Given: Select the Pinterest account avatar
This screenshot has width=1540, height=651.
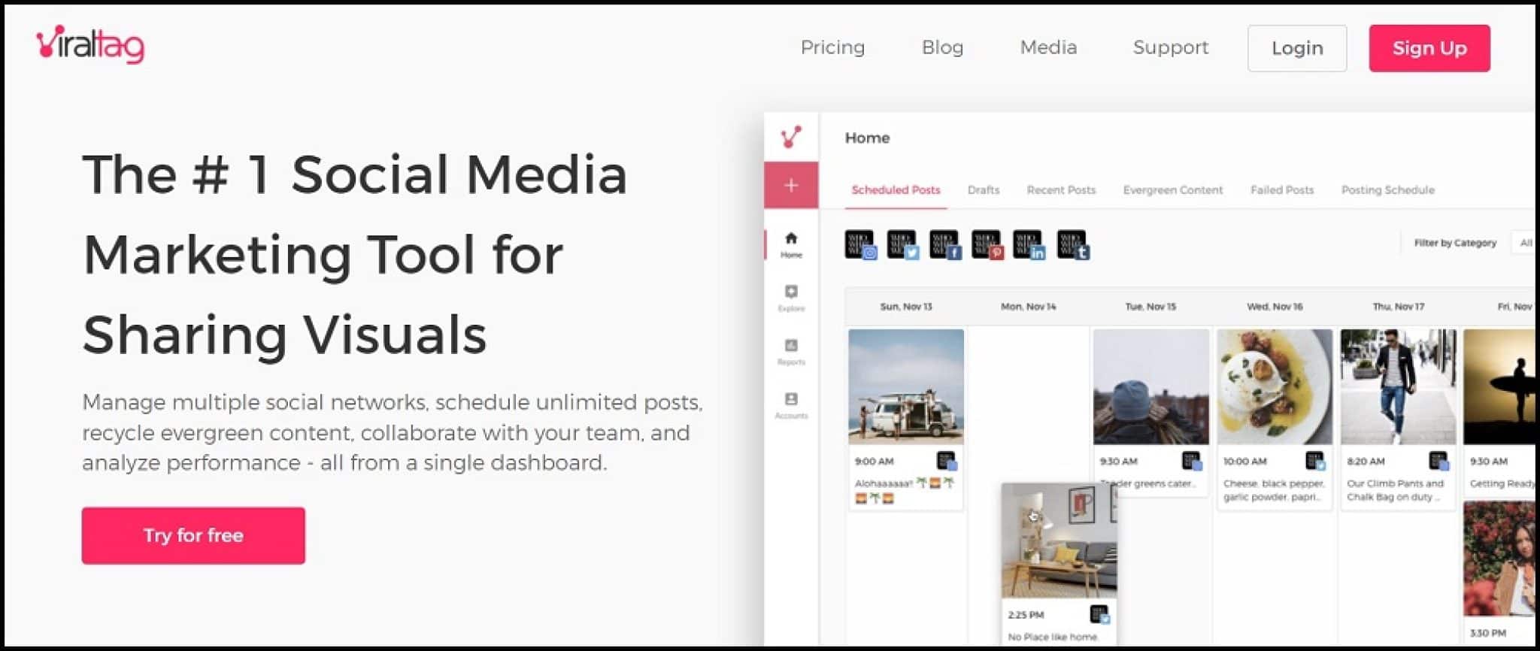Looking at the screenshot, I should [987, 244].
